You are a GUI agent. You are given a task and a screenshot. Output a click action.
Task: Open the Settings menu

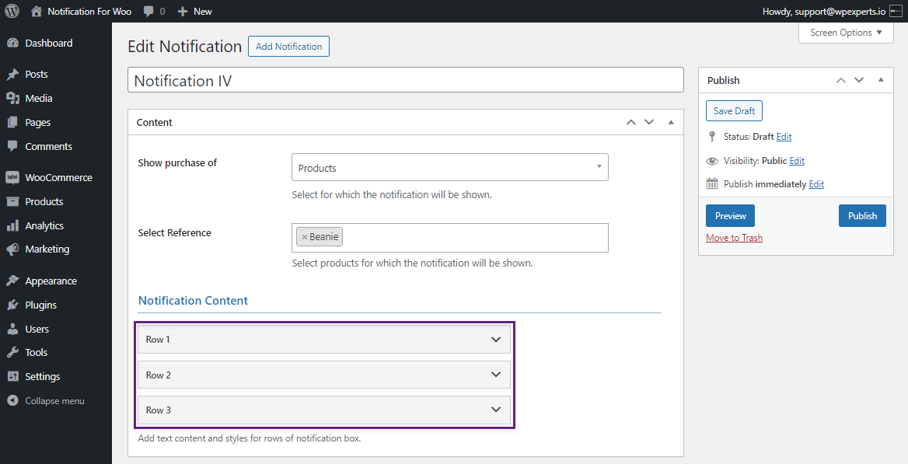pyautogui.click(x=56, y=376)
